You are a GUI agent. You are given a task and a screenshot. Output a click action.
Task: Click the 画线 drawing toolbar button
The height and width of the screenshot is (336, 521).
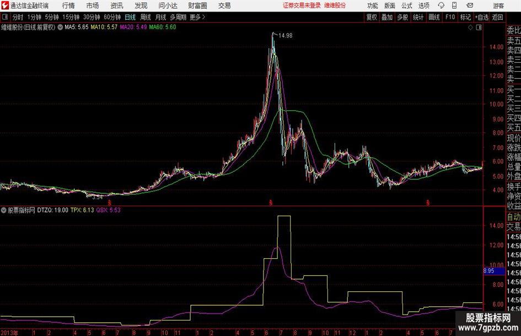point(434,17)
